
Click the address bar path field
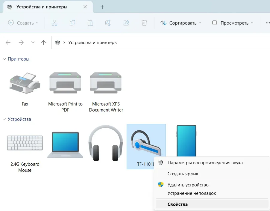coord(161,43)
